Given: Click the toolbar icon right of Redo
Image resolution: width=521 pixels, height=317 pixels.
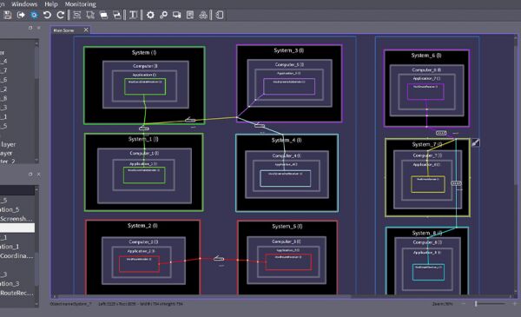Looking at the screenshot, I should point(77,15).
